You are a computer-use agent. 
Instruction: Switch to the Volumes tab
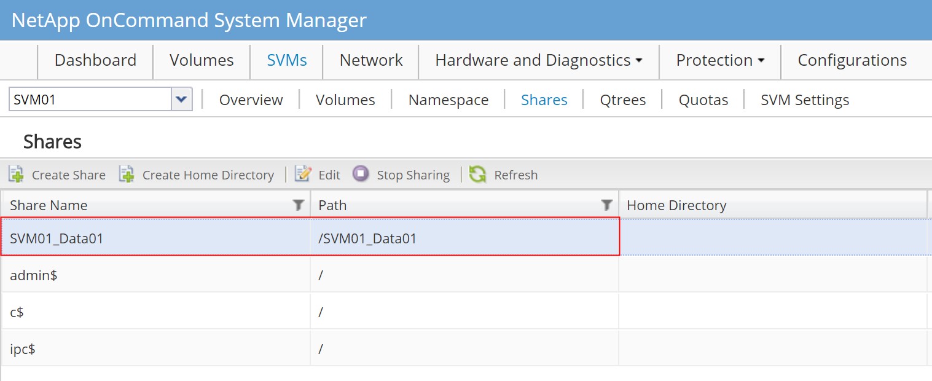(202, 60)
